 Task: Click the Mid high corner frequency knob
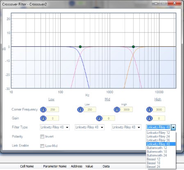coord(117,110)
